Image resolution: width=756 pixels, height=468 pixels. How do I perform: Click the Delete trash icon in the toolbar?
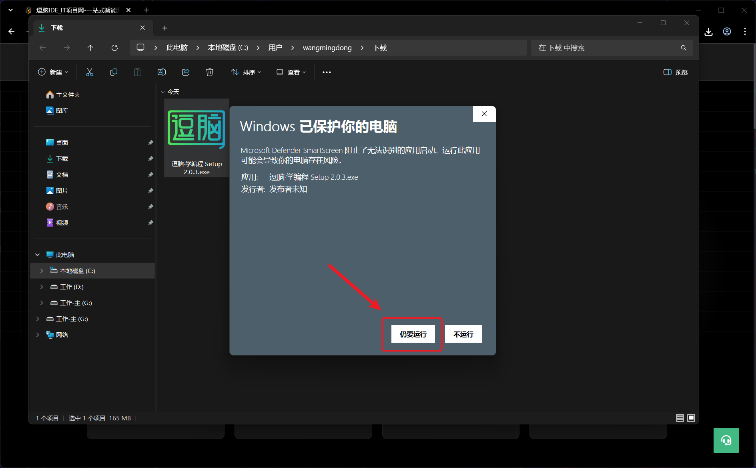click(210, 72)
